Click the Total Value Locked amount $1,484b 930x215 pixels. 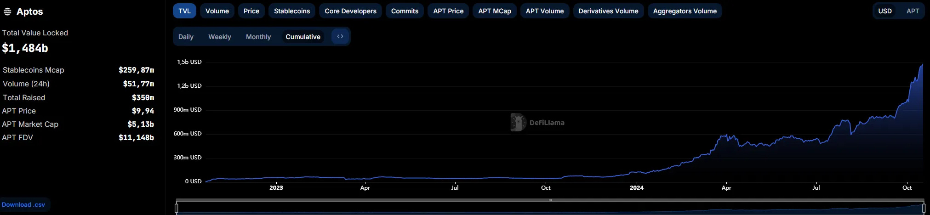coord(25,48)
